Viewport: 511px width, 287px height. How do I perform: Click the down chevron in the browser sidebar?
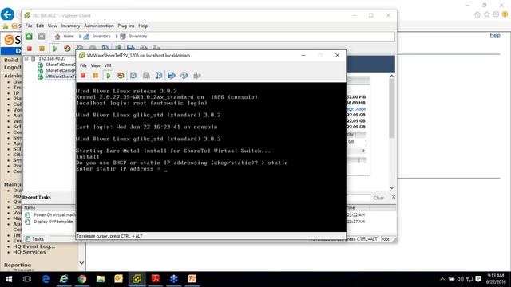coord(81,262)
